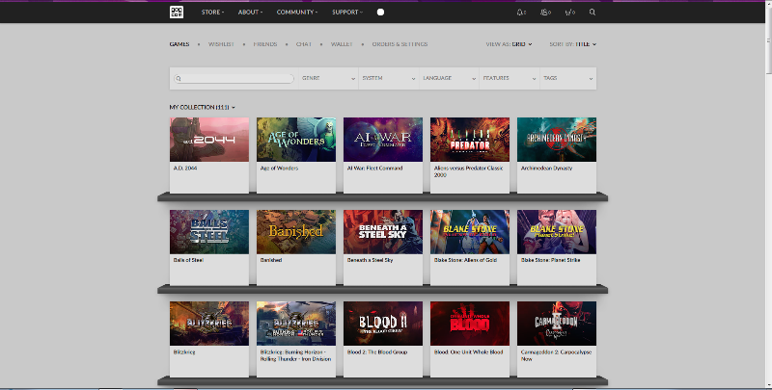Click the header search magnifier icon
The width and height of the screenshot is (772, 390).
click(593, 13)
